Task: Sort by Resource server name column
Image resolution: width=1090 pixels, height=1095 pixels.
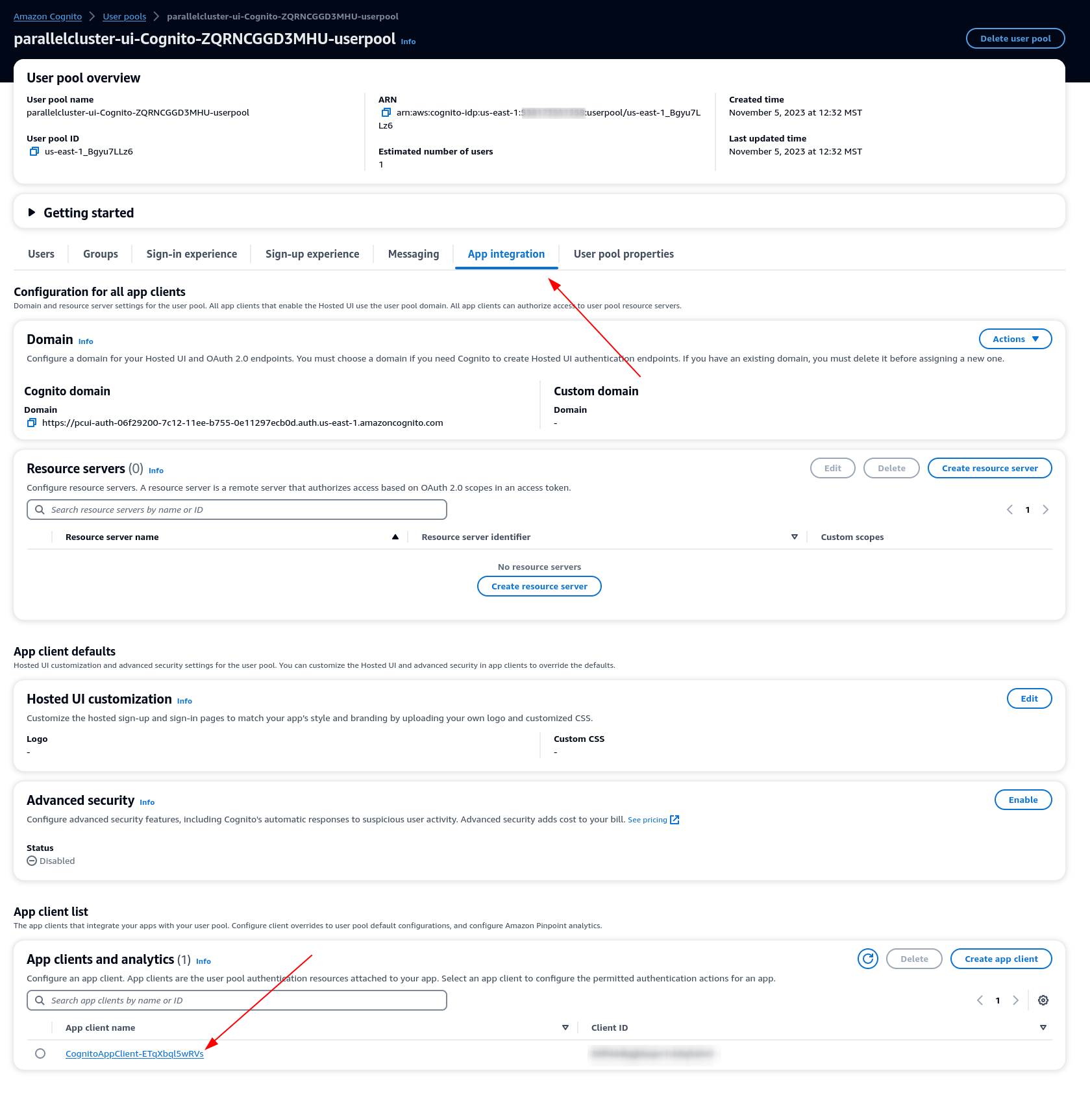Action: coord(395,537)
